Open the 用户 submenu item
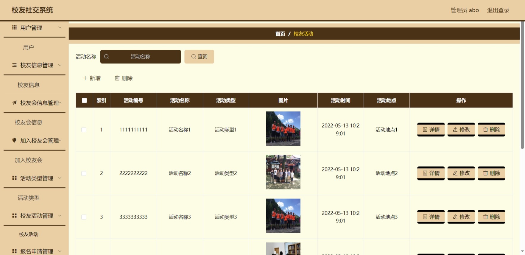The width and height of the screenshot is (525, 255). click(29, 47)
